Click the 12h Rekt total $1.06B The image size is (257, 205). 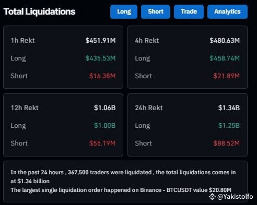point(105,108)
